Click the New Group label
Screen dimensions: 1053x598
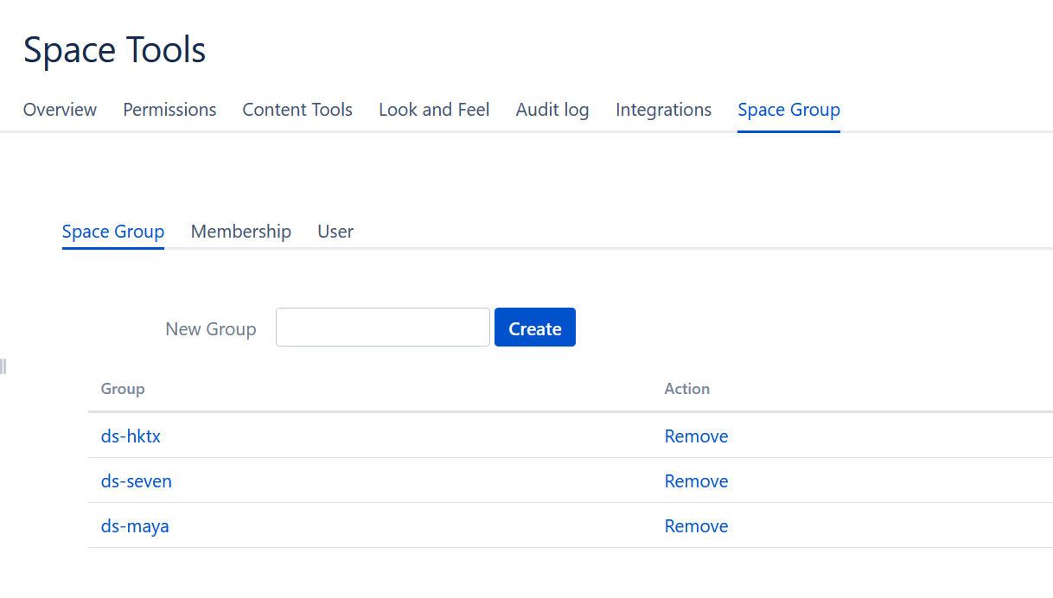tap(211, 329)
